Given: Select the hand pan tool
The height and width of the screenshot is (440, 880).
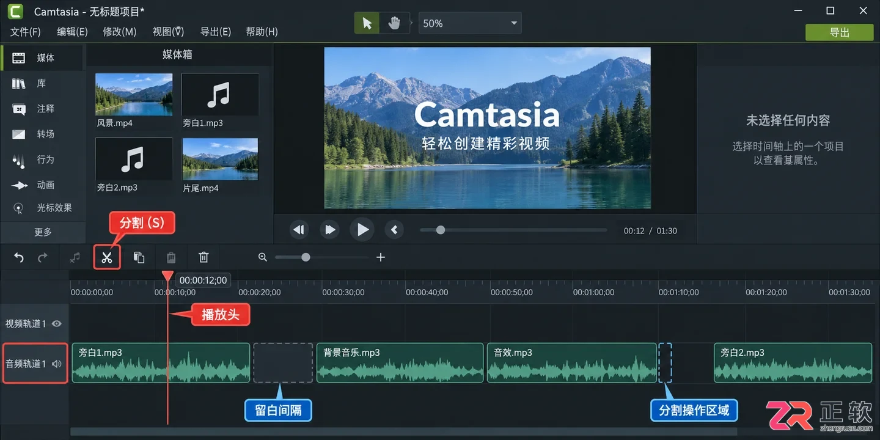Looking at the screenshot, I should pos(394,23).
